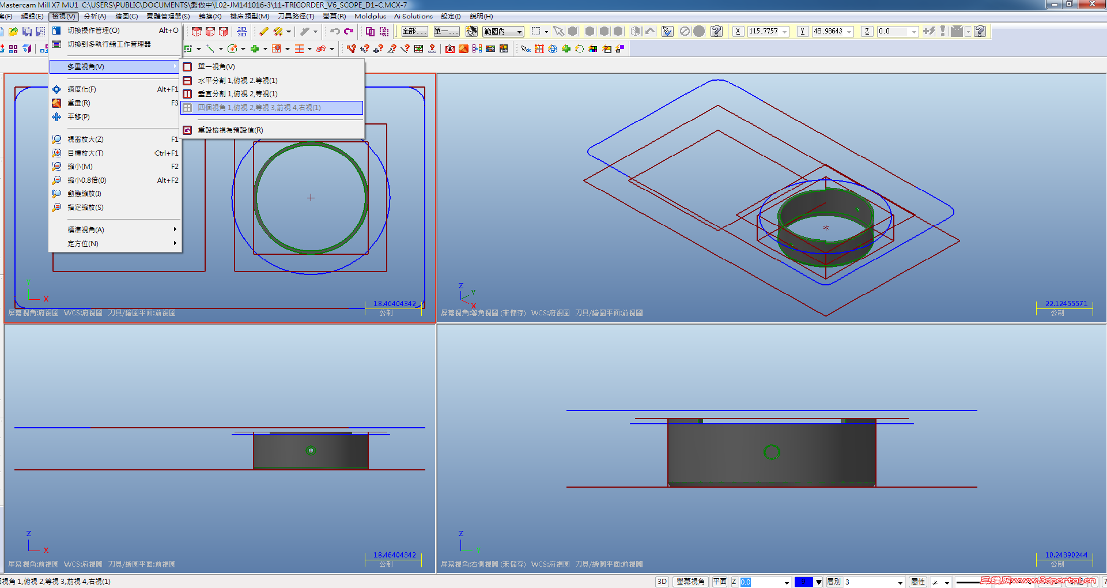
Task: Expand the 定方位(N) submenu
Action: coord(115,244)
